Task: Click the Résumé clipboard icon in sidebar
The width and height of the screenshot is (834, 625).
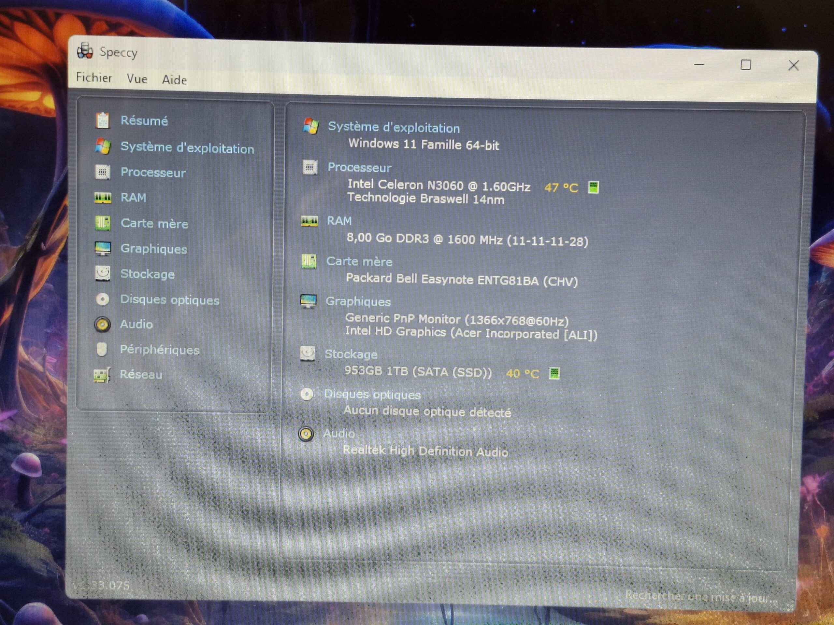Action: click(102, 120)
